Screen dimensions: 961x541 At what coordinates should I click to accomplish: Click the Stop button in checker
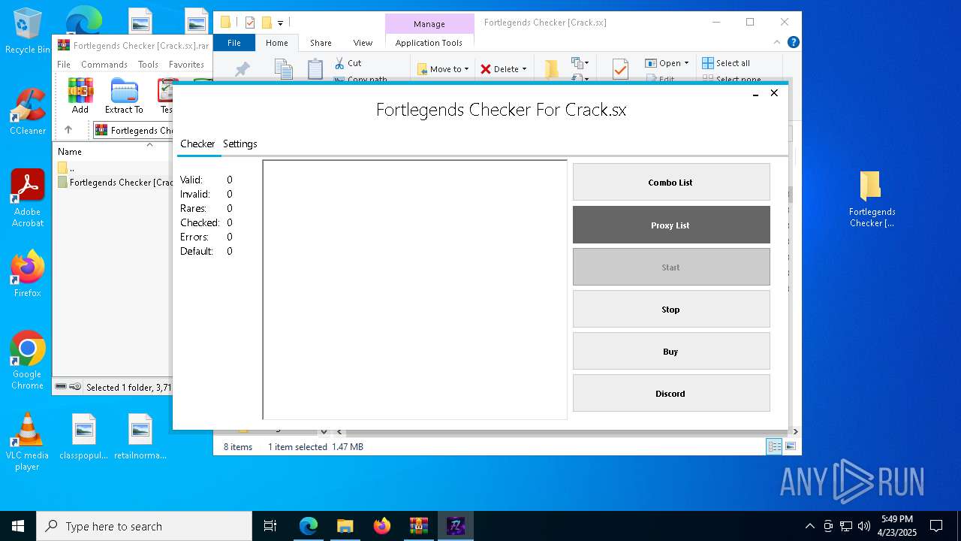pyautogui.click(x=671, y=310)
